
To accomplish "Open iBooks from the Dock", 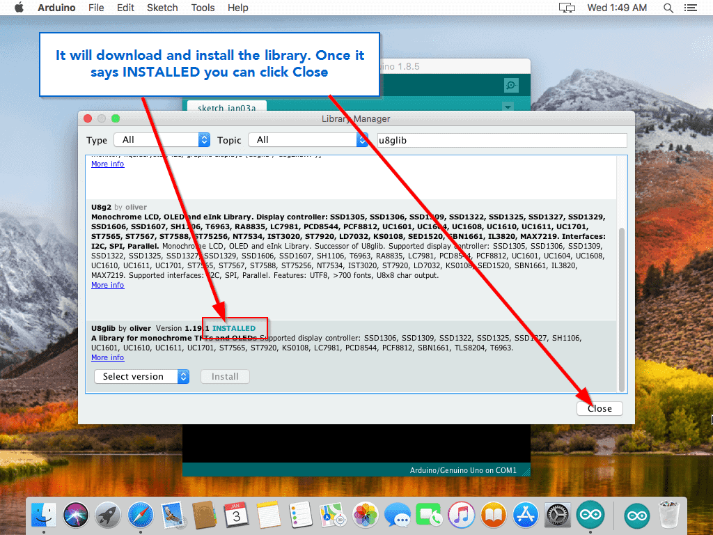I will 494,515.
